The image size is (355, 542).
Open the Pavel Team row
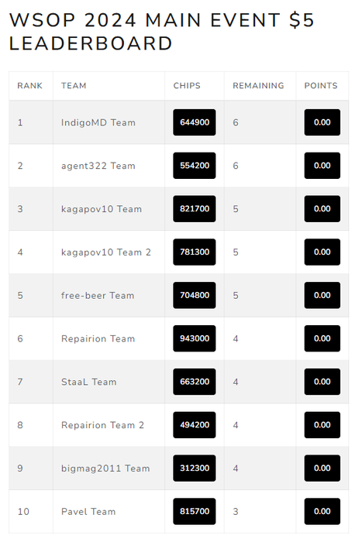(178, 511)
